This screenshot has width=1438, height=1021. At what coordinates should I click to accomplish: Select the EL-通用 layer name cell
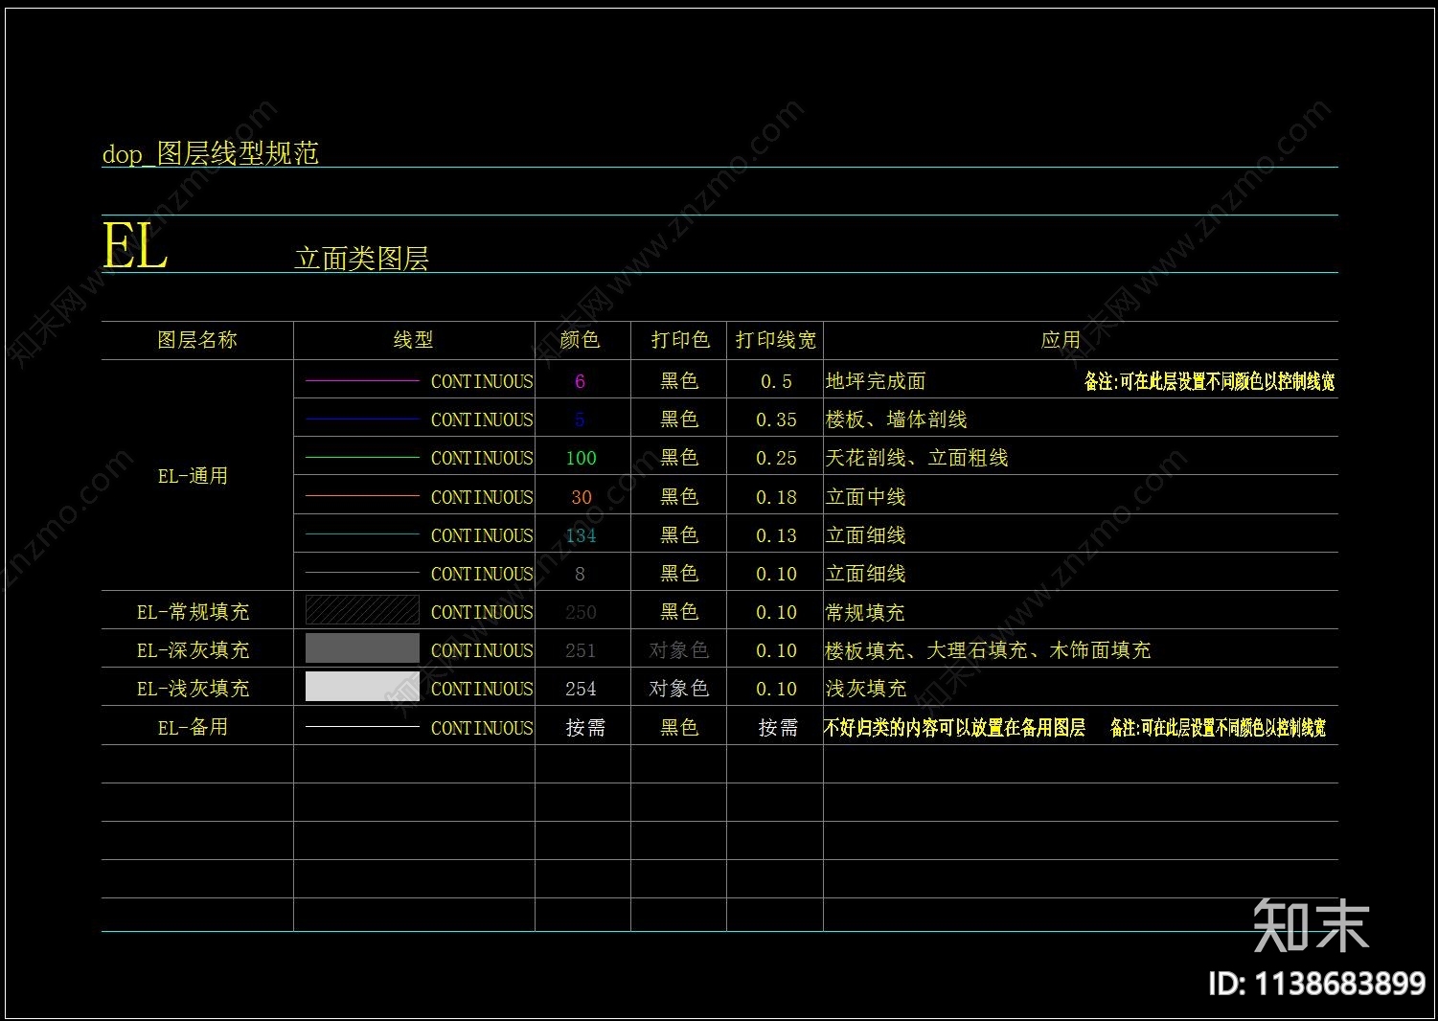(194, 476)
